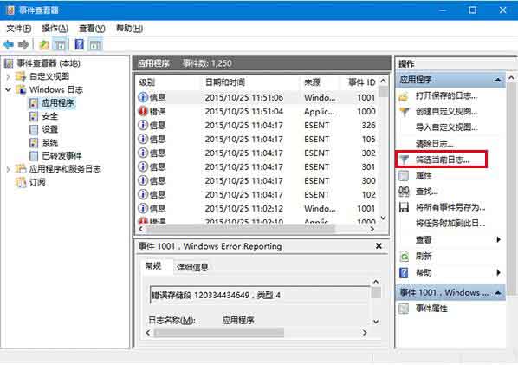Click preview pane scroll down arrow
Viewport: 518px width, 365px height.
376,322
